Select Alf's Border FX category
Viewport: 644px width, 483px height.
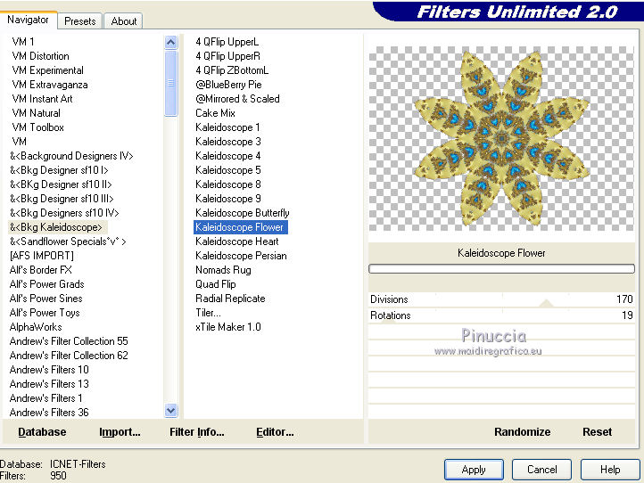click(41, 270)
